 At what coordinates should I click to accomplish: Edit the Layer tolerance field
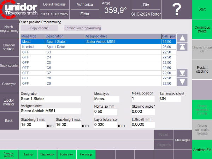[106, 125]
